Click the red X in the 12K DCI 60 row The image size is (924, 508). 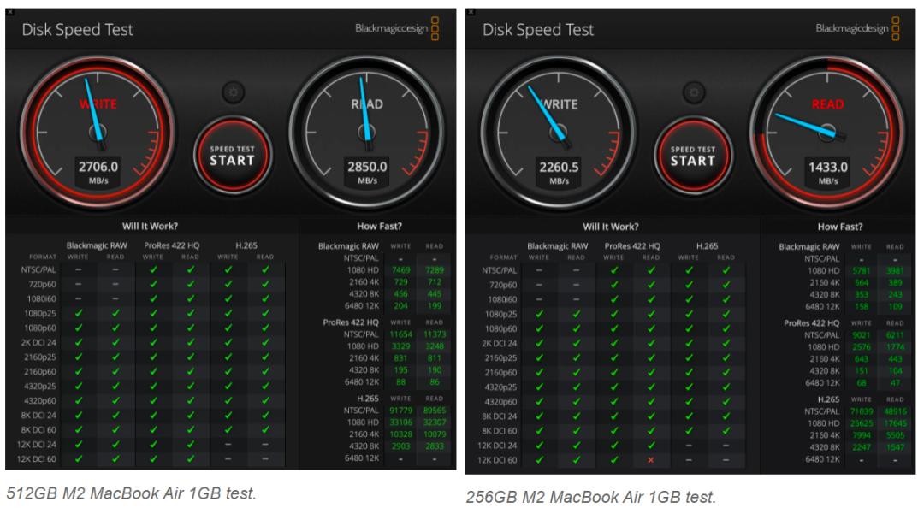click(651, 460)
